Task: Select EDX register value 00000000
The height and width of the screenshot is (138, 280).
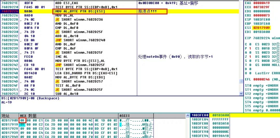Action: (262, 11)
